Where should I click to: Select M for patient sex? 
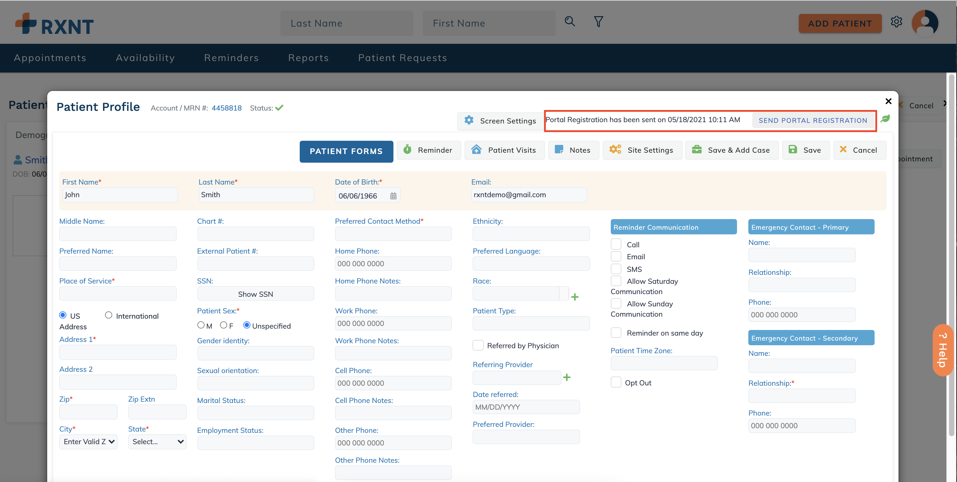[201, 325]
